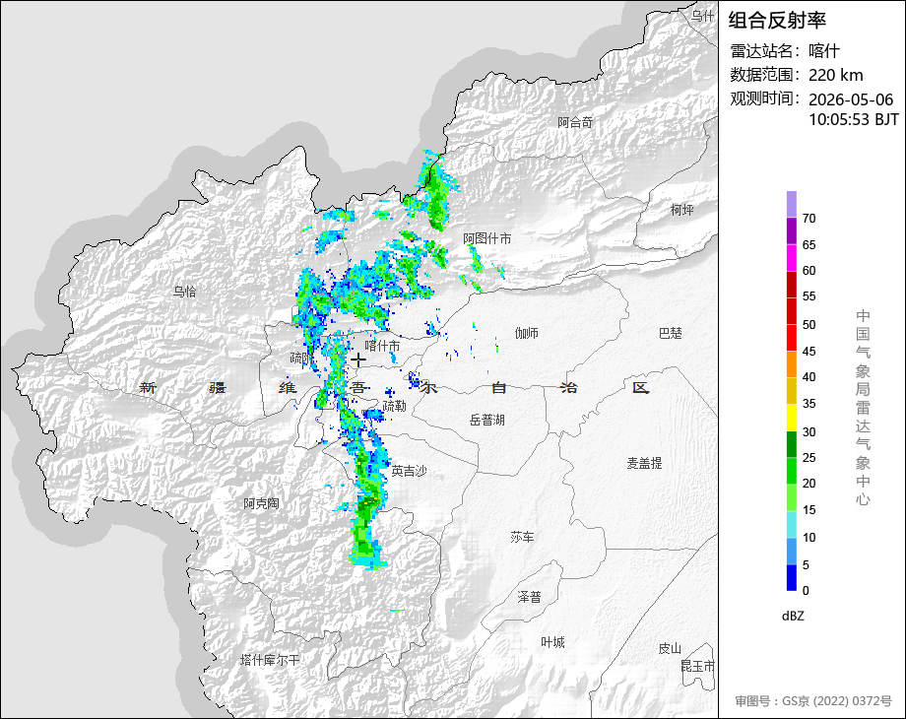Click the 岳普湖 map label

point(487,421)
